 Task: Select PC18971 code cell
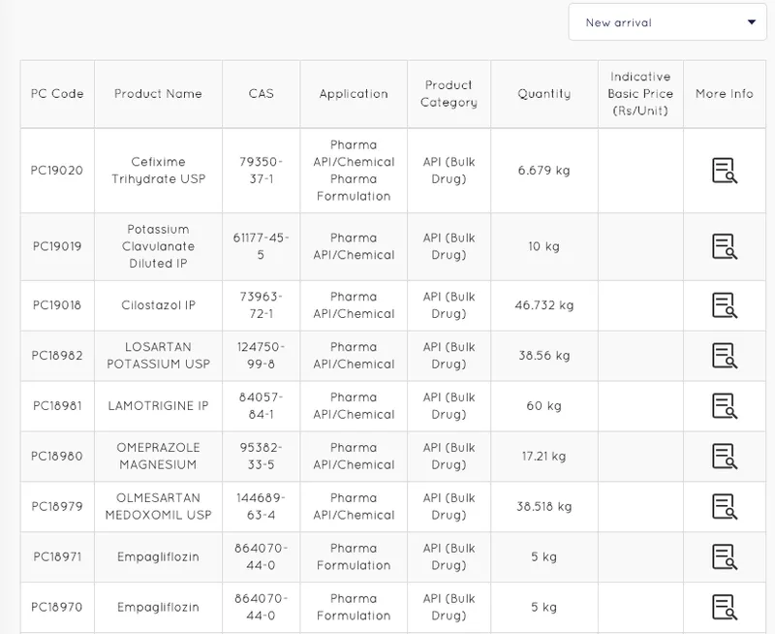[57, 556]
